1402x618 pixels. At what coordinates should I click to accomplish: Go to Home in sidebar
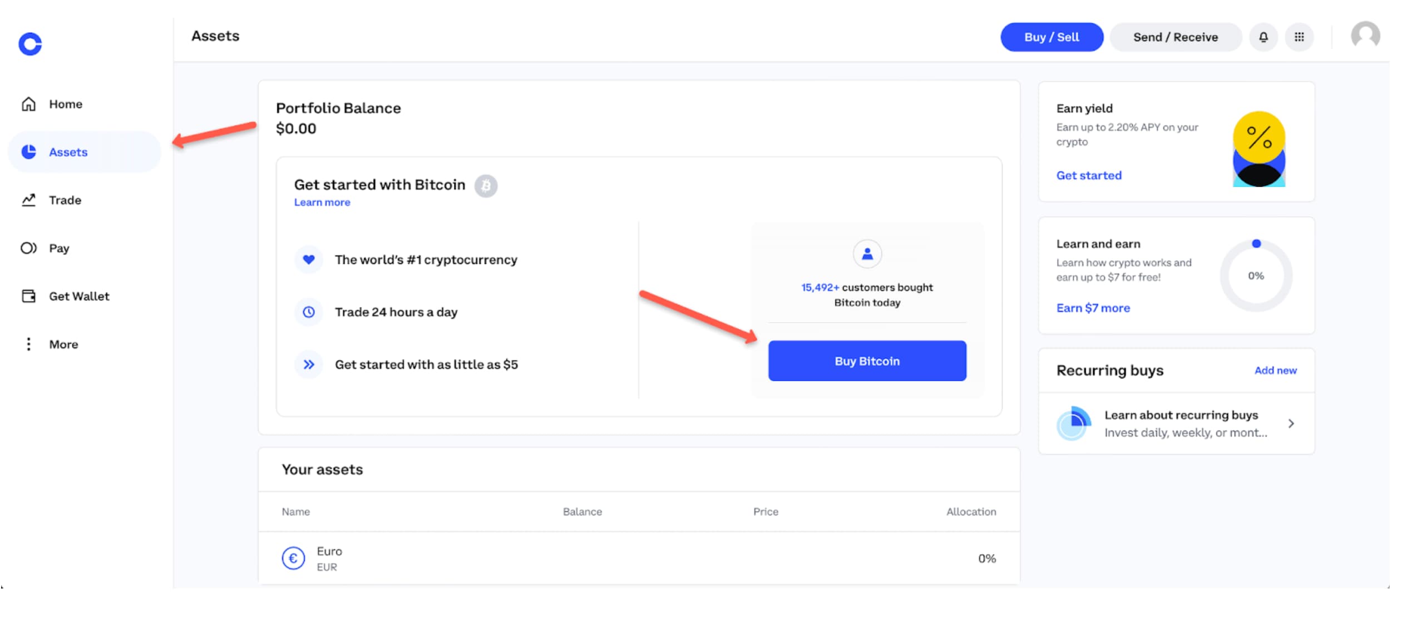85,104
